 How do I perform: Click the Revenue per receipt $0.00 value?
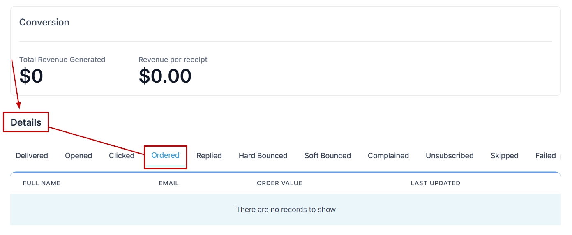(165, 76)
